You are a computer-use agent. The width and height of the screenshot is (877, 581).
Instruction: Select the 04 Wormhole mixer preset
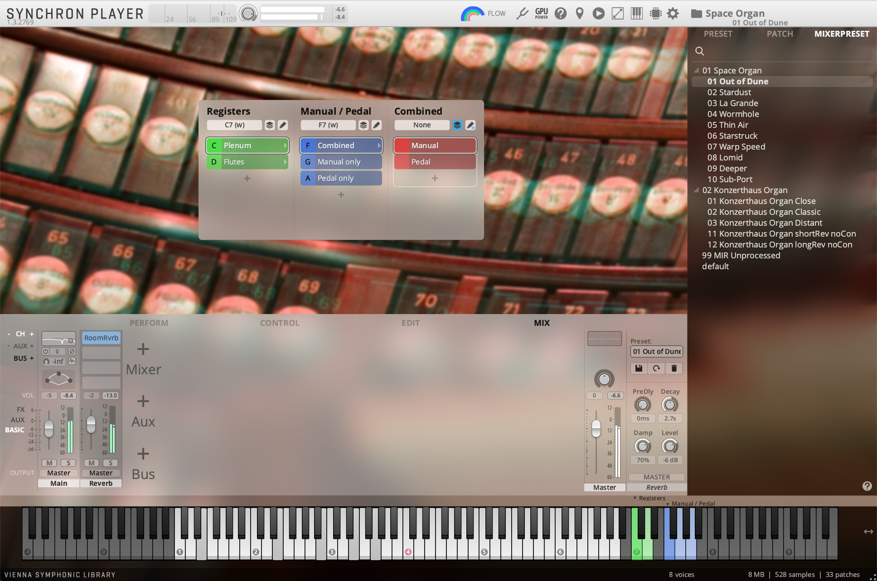733,114
